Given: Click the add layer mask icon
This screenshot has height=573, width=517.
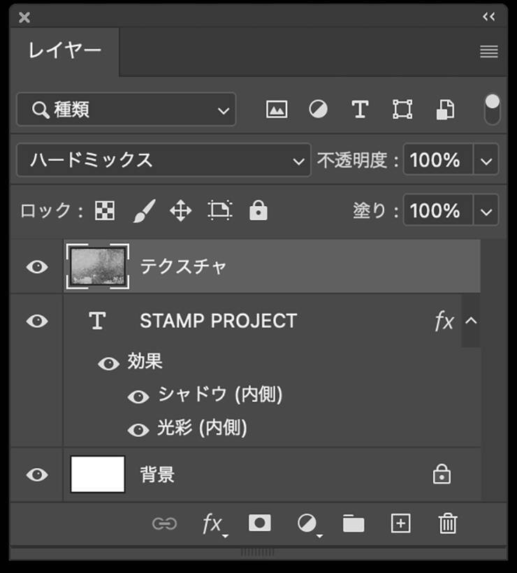Looking at the screenshot, I should tap(260, 523).
